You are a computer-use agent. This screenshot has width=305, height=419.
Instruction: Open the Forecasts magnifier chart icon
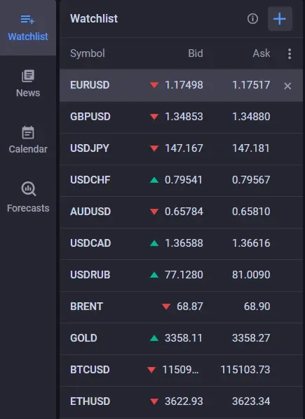point(29,189)
